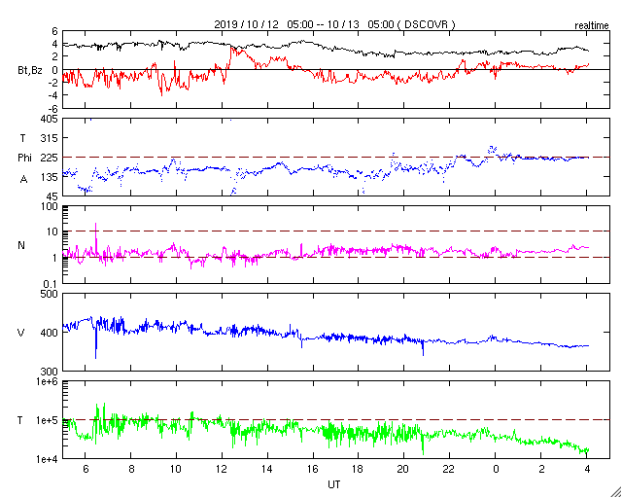This screenshot has height=498, width=622.
Task: Click the 'N' density panel label
Action: point(21,245)
